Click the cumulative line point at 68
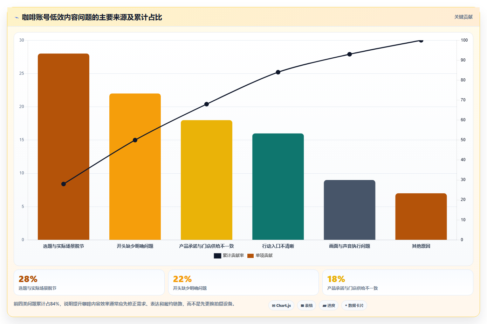This screenshot has width=487, height=324. 206,104
